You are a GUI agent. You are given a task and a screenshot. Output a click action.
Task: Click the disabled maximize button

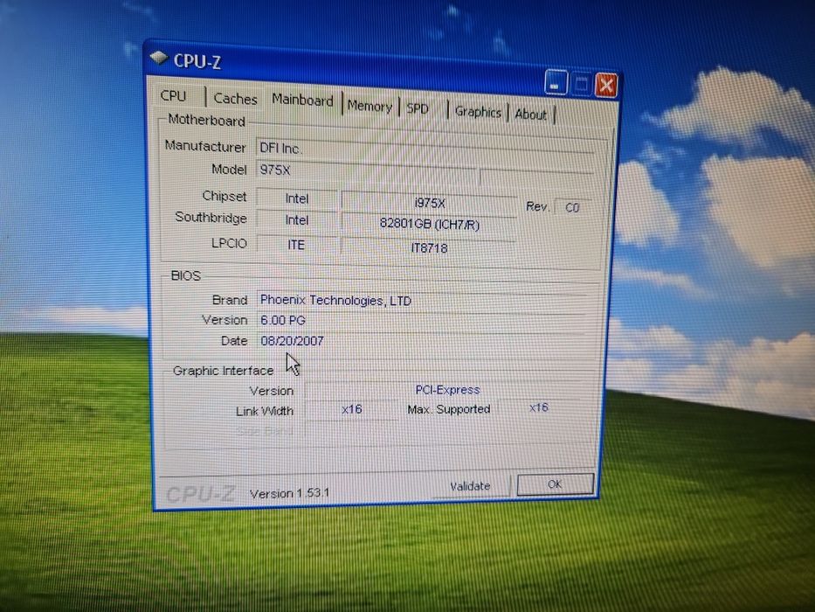[x=581, y=84]
